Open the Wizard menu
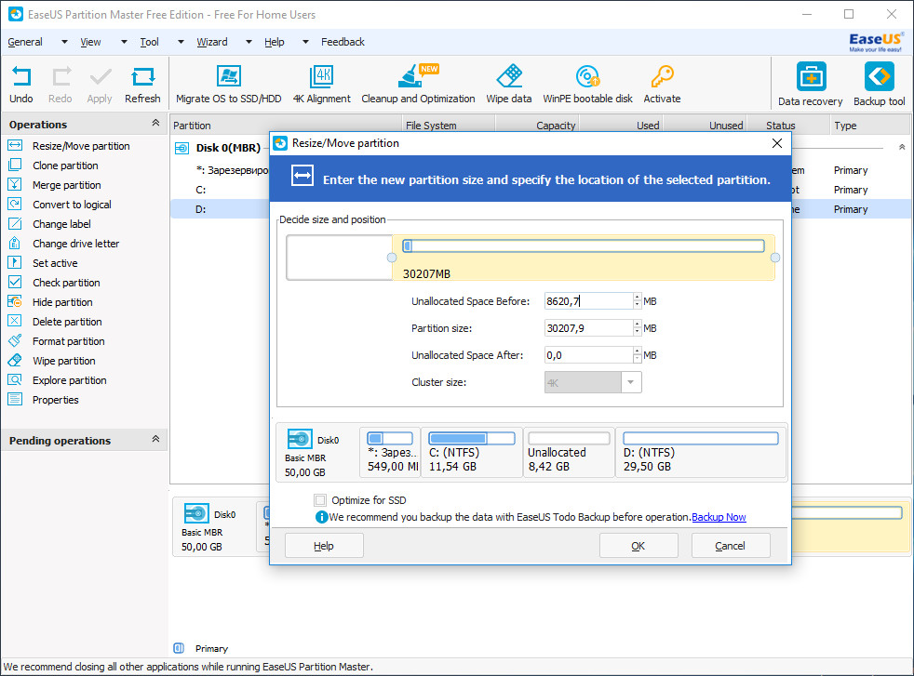Screen dimensions: 914x676 [212, 42]
